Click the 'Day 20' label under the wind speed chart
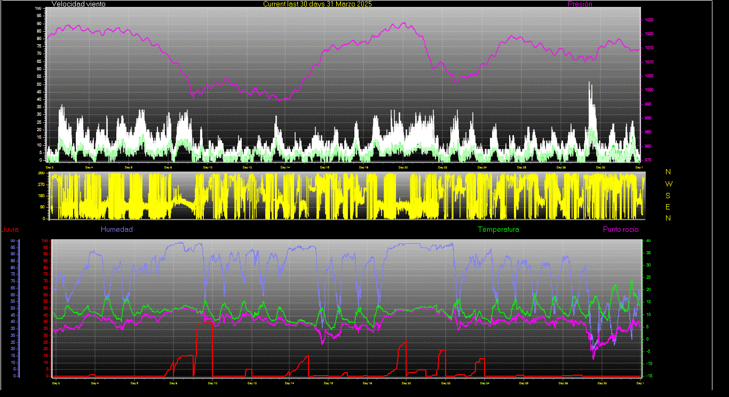Image resolution: width=729 pixels, height=397 pixels. click(403, 167)
